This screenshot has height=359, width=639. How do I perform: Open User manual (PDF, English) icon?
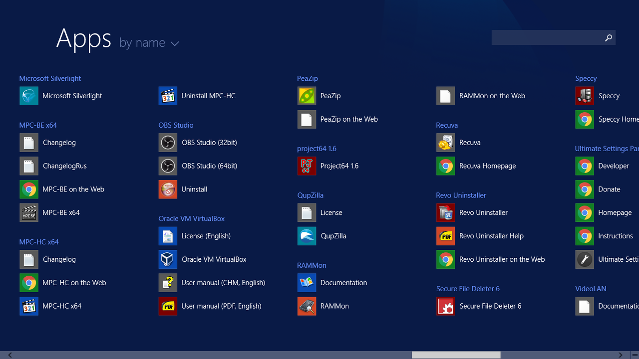pyautogui.click(x=168, y=306)
